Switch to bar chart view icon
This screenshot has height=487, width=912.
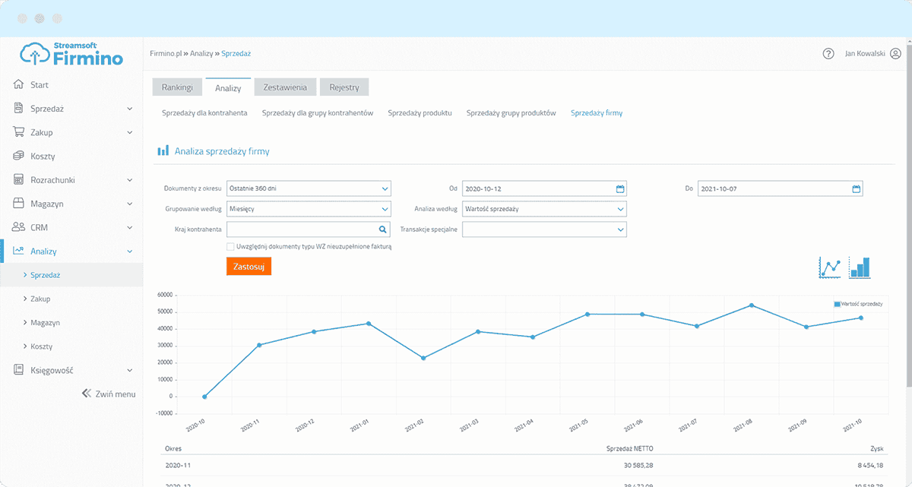860,267
